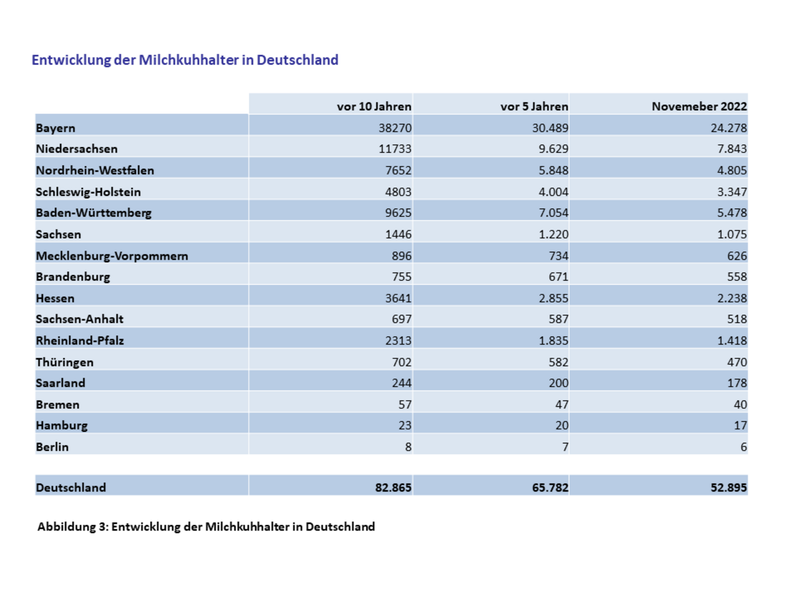The width and height of the screenshot is (797, 598).
Task: Select the 'vor 10 Jahren' column header
Action: pyautogui.click(x=374, y=106)
